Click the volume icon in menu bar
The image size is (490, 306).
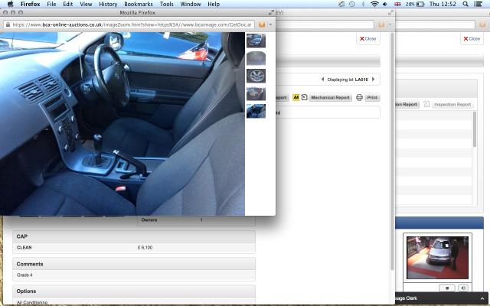click(x=385, y=4)
